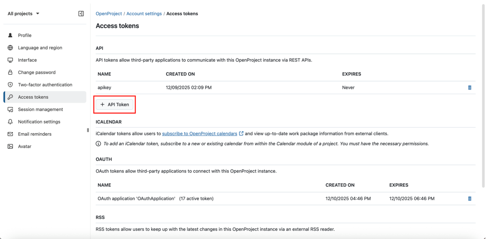Click the RSS section heading

(100, 217)
